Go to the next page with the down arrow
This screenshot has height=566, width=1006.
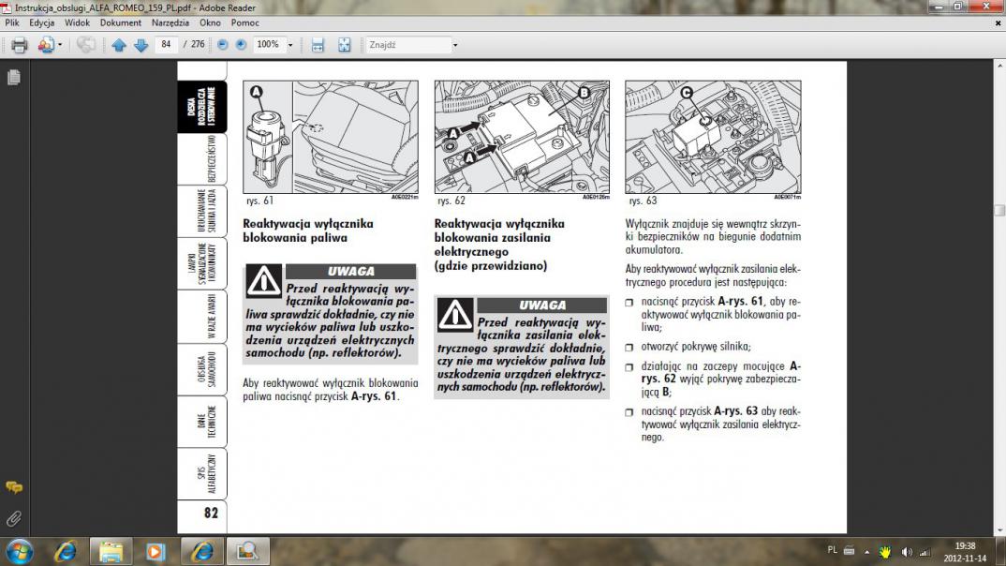(141, 45)
